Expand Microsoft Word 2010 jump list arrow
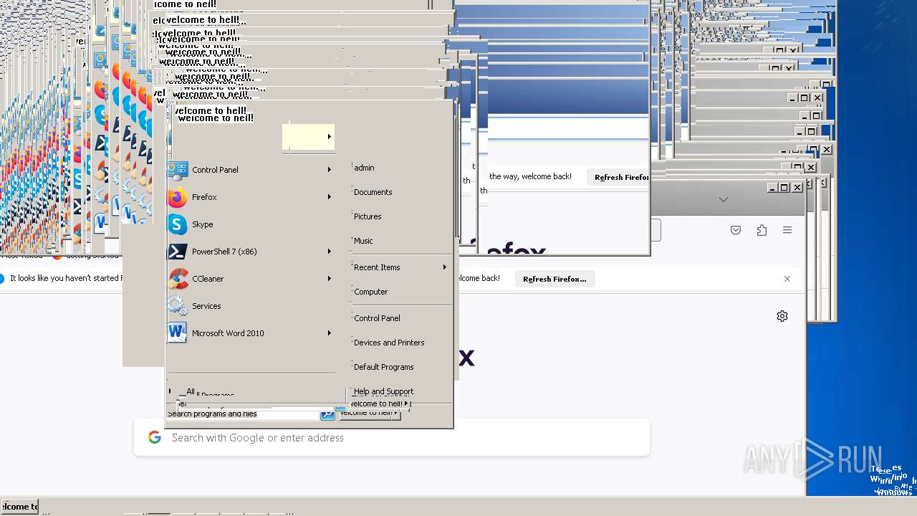Image resolution: width=917 pixels, height=516 pixels. tap(330, 333)
